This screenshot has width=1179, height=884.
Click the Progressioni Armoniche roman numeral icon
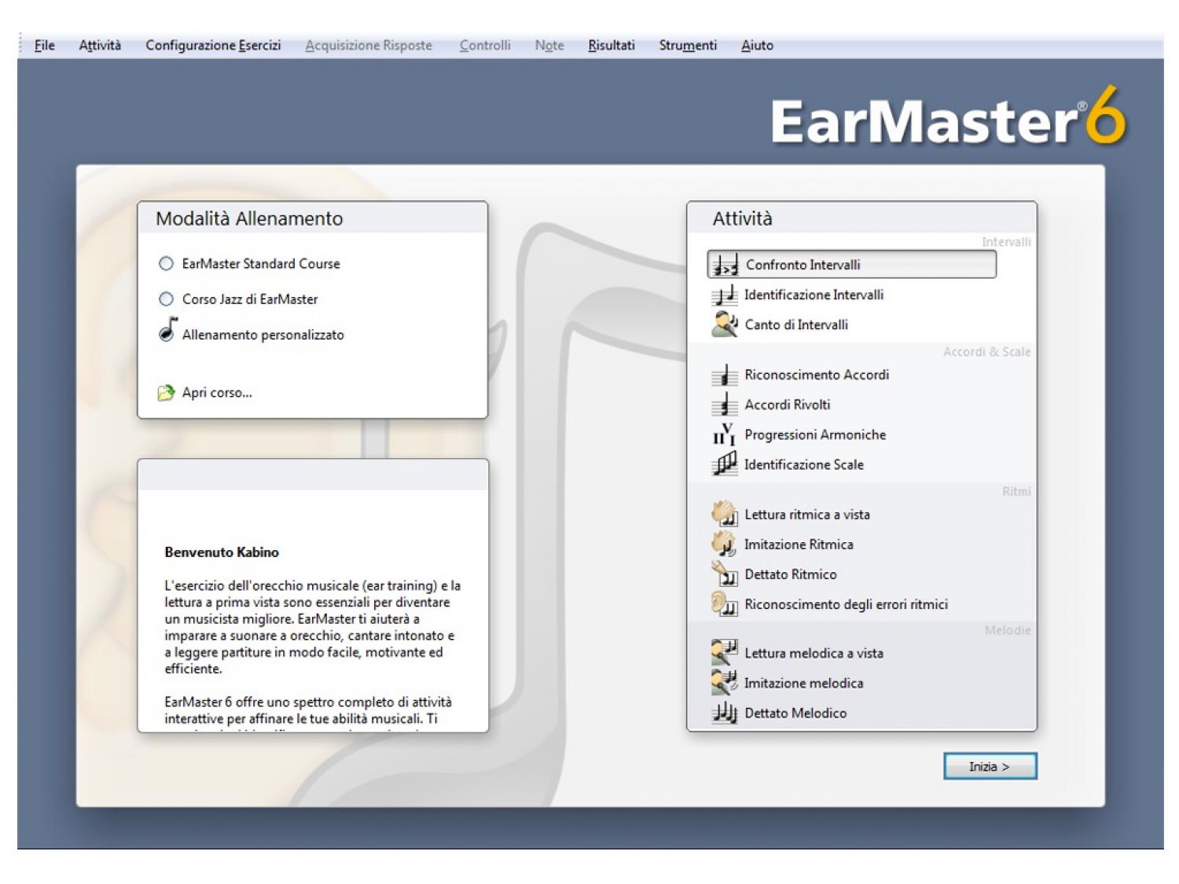[724, 435]
